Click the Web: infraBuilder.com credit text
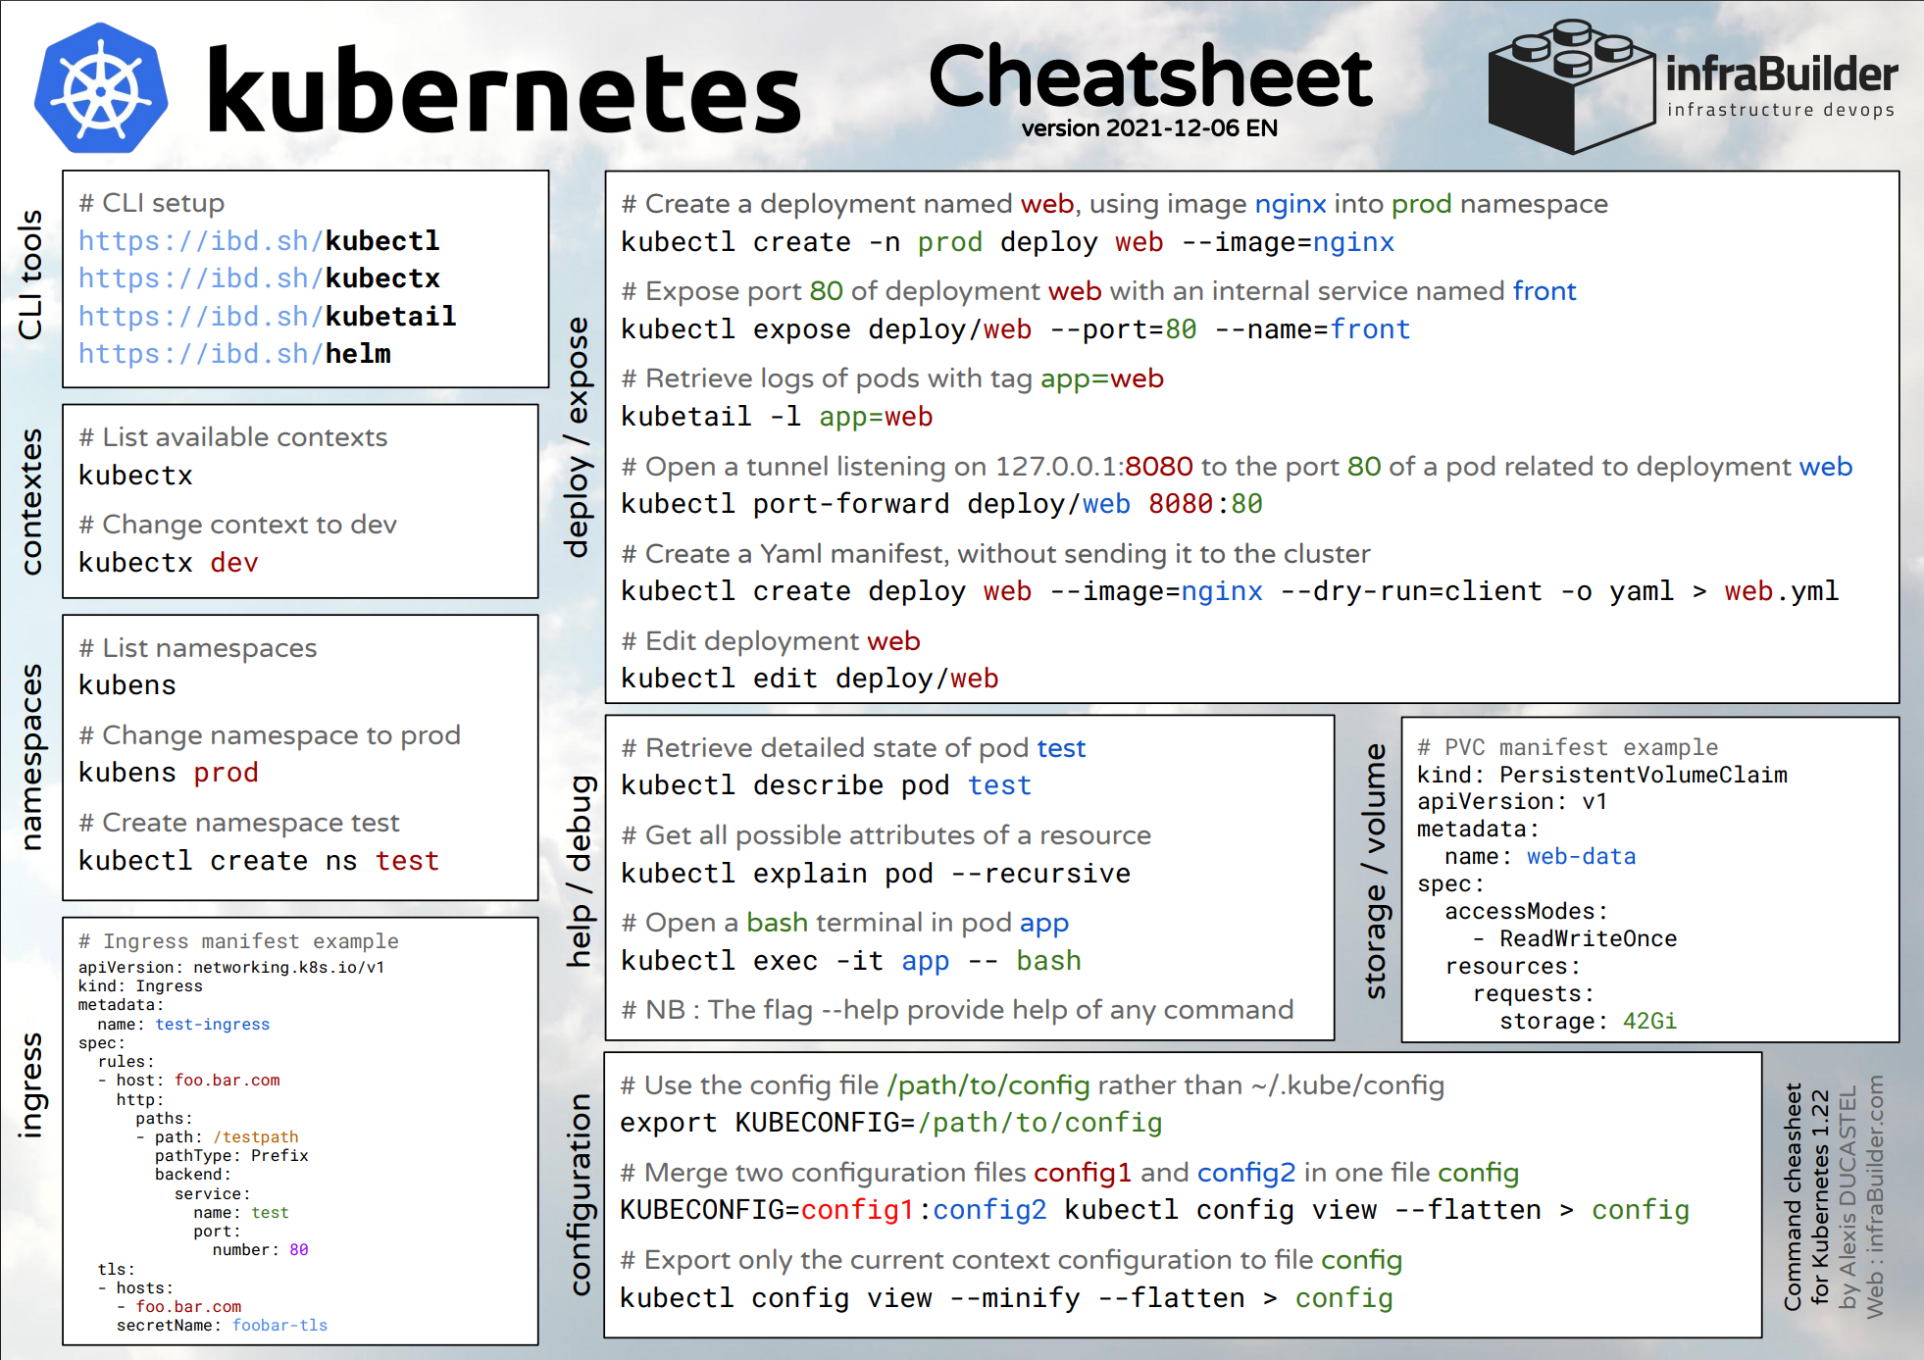The image size is (1924, 1360). click(x=1874, y=1196)
